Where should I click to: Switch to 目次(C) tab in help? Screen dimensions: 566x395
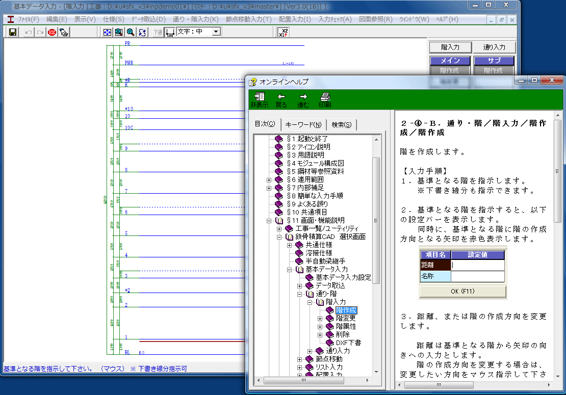tap(265, 124)
